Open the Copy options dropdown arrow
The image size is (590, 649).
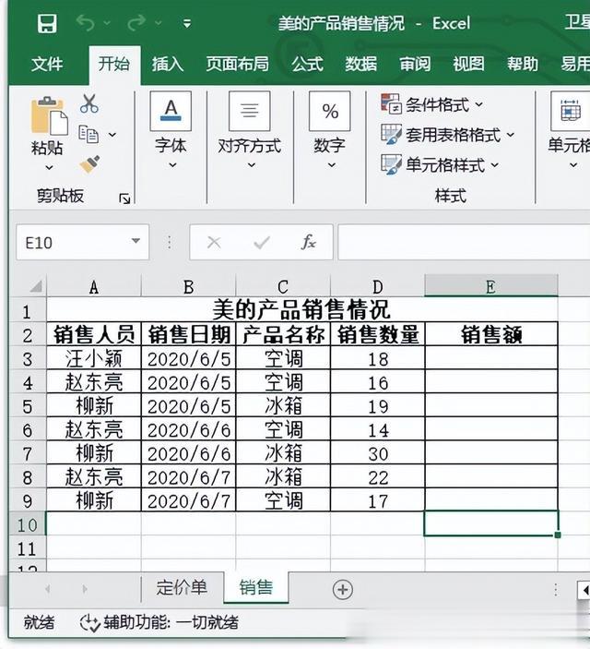112,135
